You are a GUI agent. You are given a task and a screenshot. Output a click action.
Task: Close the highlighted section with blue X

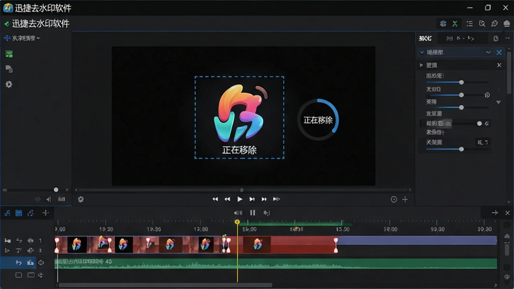(x=499, y=52)
